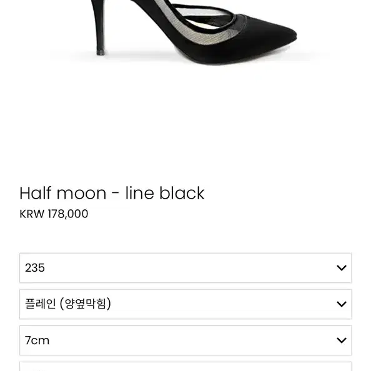371x371 pixels.
Task: Select the 플레인 text in option box
Action: click(x=40, y=304)
